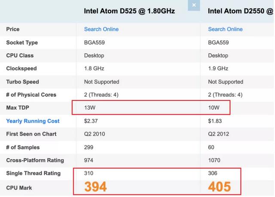Screen dimensions: 275x197
Task: Click the Max TDP row label
Action: (18, 108)
